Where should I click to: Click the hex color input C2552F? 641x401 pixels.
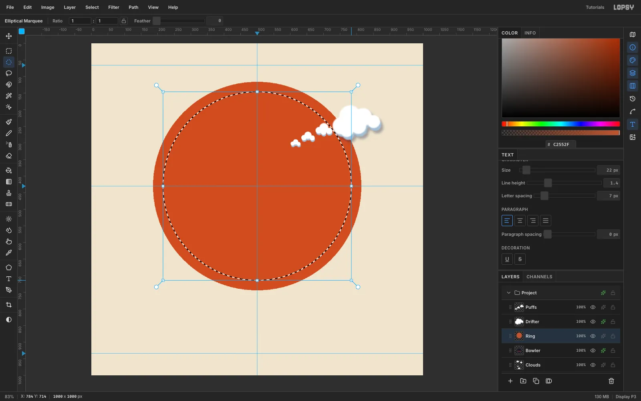561,144
